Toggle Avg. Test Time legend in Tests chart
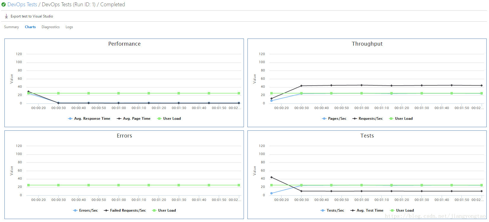This screenshot has width=489, height=222. pos(367,210)
